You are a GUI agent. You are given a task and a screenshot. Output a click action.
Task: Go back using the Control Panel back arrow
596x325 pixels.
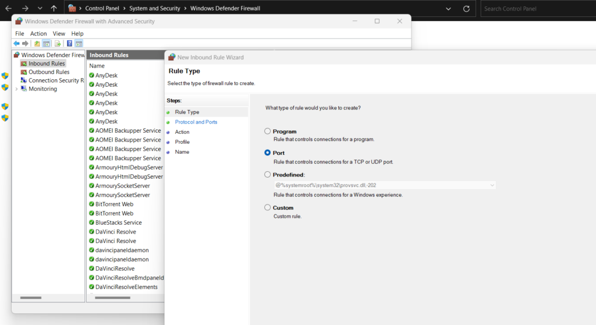[x=8, y=8]
